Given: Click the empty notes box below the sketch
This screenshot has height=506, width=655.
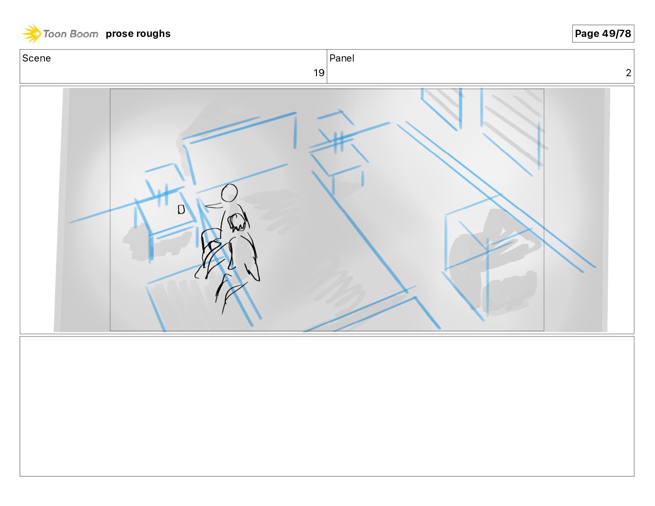Looking at the screenshot, I should 327,406.
